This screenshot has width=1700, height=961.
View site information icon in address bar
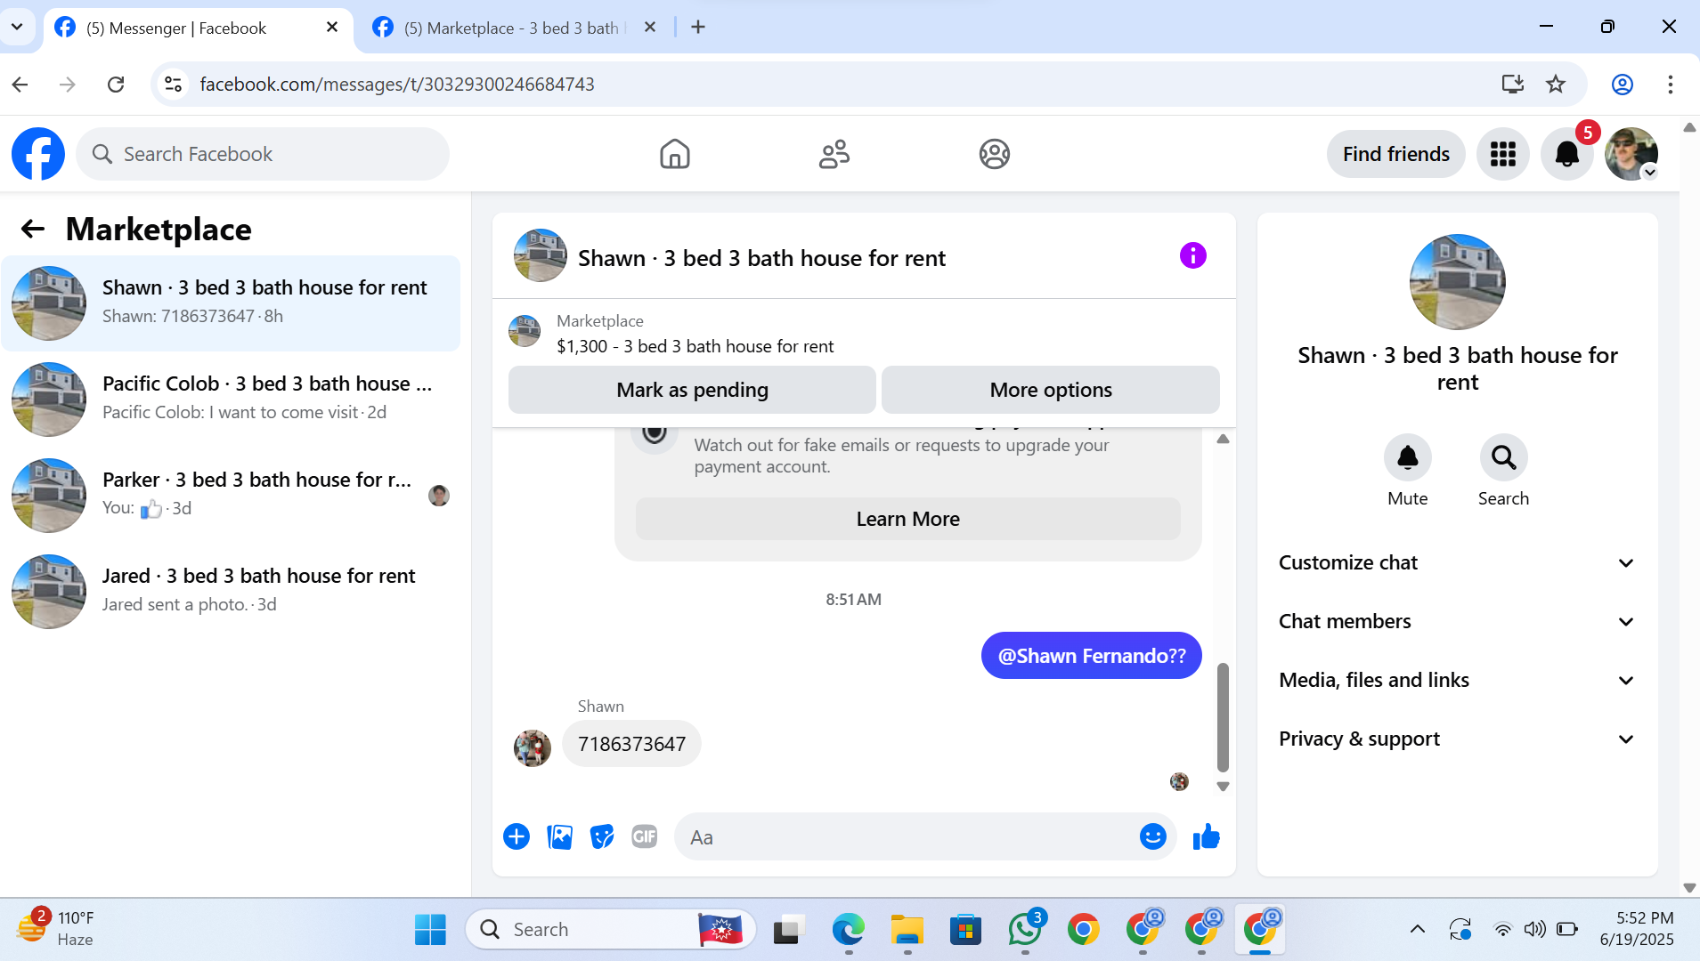[x=173, y=85]
